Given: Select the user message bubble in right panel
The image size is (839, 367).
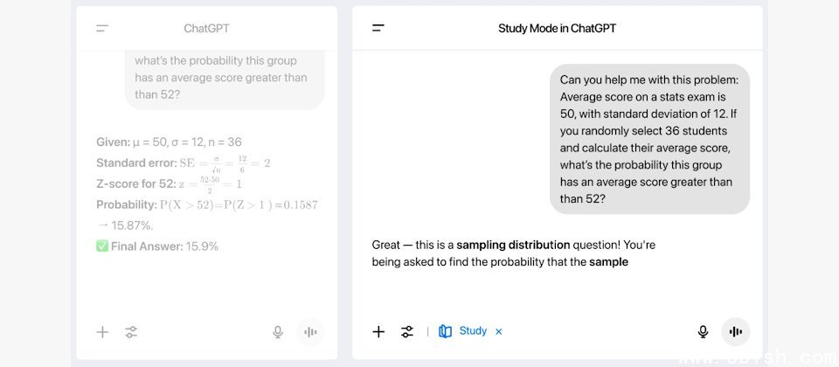Looking at the screenshot, I should [x=649, y=139].
